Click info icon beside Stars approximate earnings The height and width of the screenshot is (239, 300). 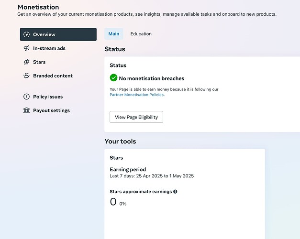click(175, 192)
